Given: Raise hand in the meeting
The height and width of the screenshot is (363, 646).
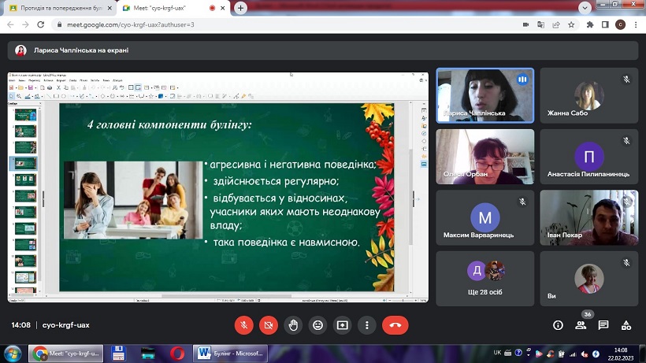Looking at the screenshot, I should click(x=293, y=325).
